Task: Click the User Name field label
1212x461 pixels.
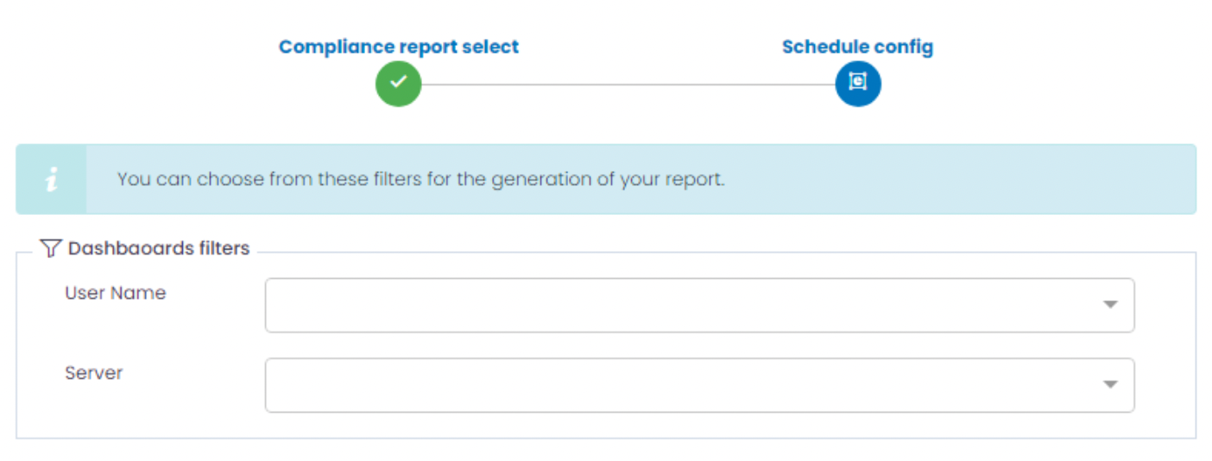Action: click(x=115, y=293)
